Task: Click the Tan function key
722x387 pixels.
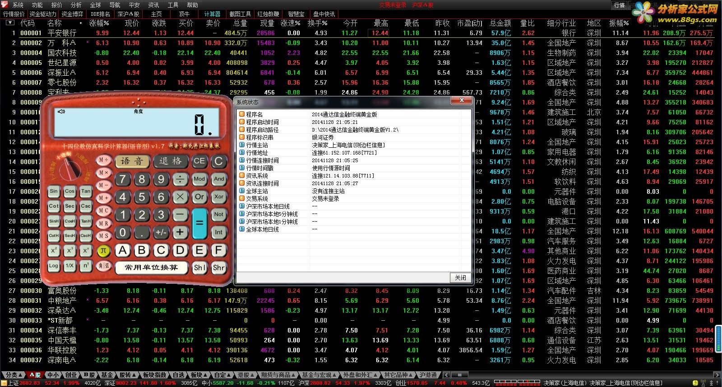Action: click(86, 191)
